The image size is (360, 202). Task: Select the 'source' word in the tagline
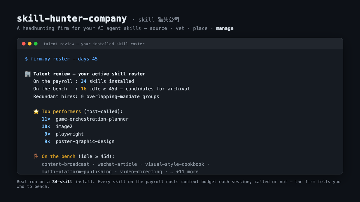(158, 28)
